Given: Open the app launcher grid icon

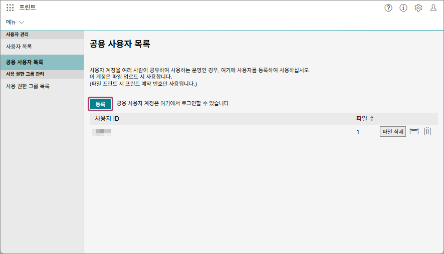Looking at the screenshot, I should point(10,8).
